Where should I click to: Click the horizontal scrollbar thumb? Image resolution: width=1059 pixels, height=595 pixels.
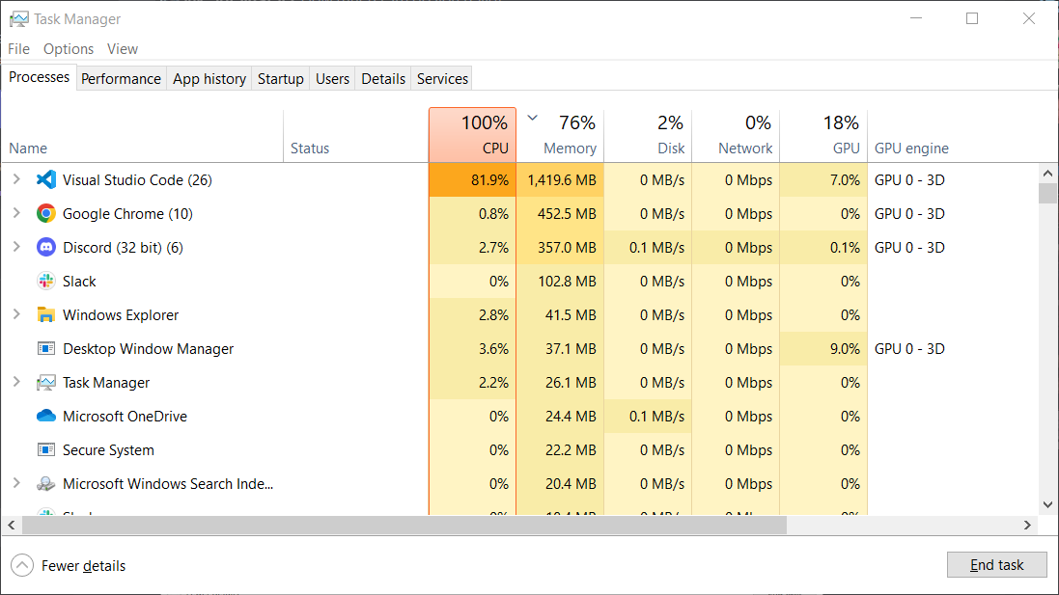point(405,526)
